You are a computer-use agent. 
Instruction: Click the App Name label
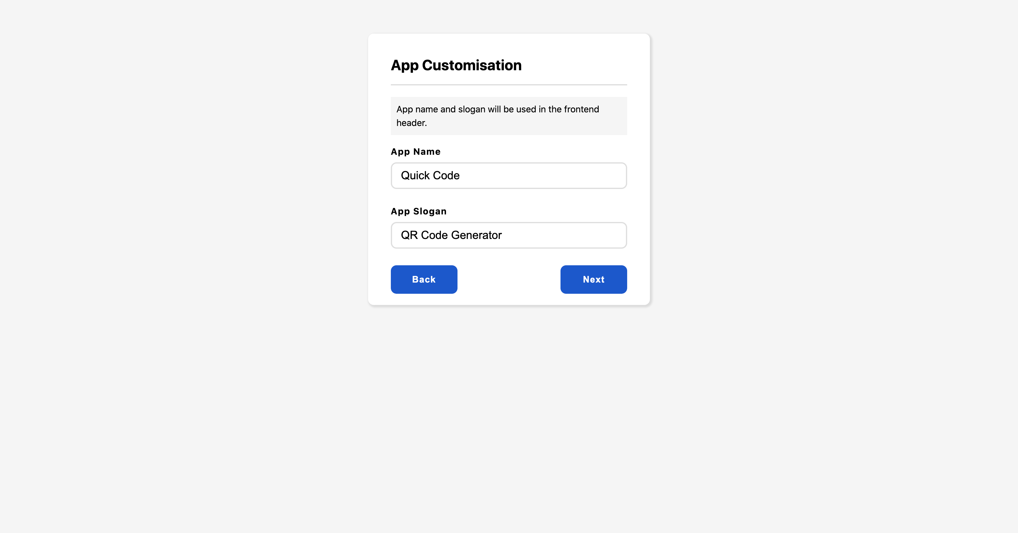[x=415, y=152]
